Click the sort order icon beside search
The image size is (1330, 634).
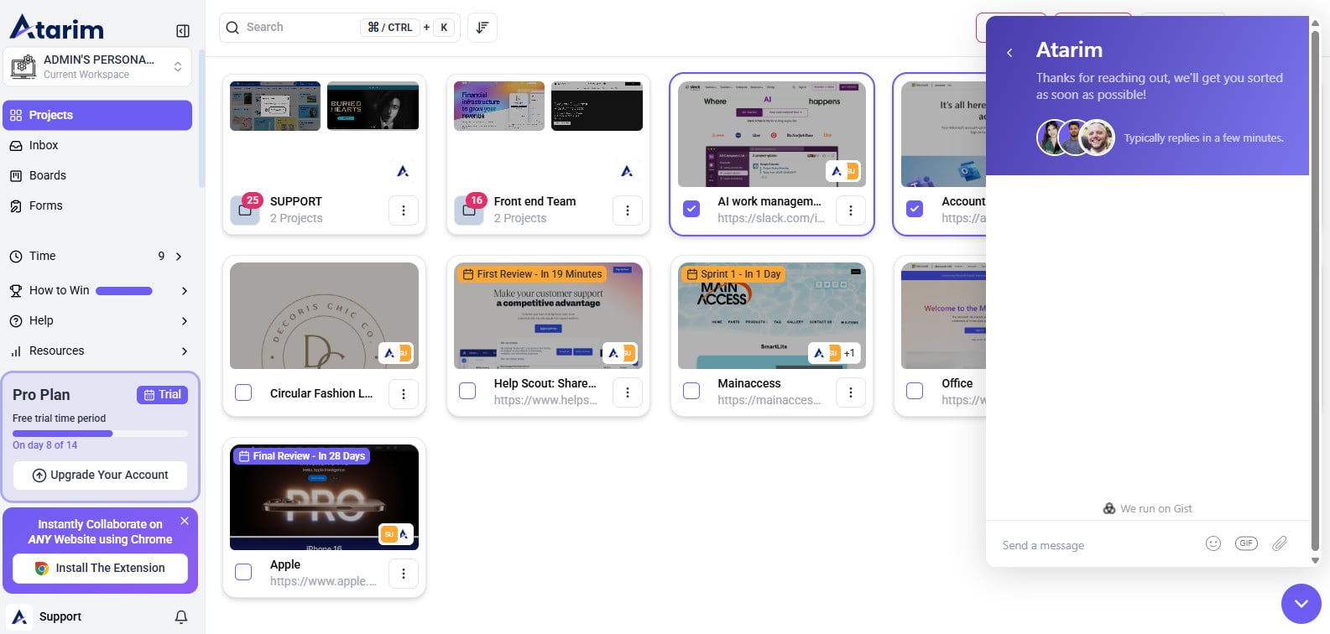pos(482,28)
